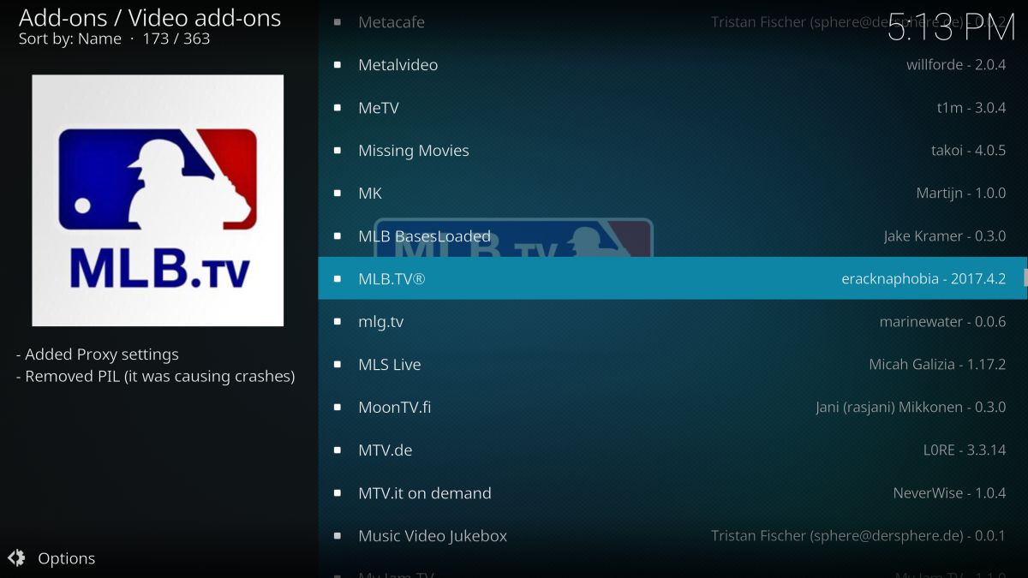Click the 't1m - 3.0.4' version text
1028x578 pixels.
(971, 107)
